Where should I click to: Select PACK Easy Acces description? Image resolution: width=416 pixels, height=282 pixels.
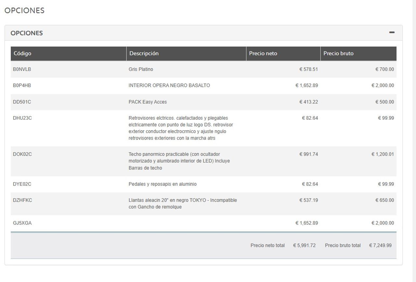click(x=148, y=102)
